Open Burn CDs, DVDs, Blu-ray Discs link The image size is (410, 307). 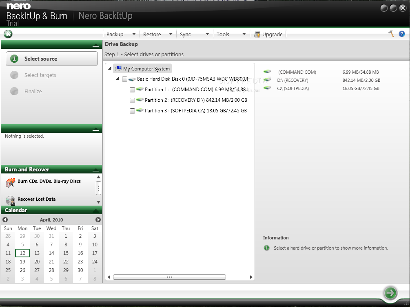[x=49, y=181]
